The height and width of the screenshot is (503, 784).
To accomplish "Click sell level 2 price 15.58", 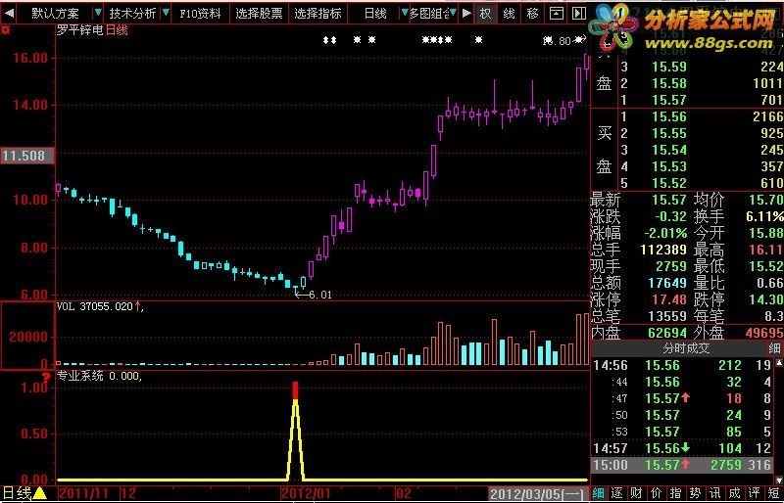I will 669,83.
